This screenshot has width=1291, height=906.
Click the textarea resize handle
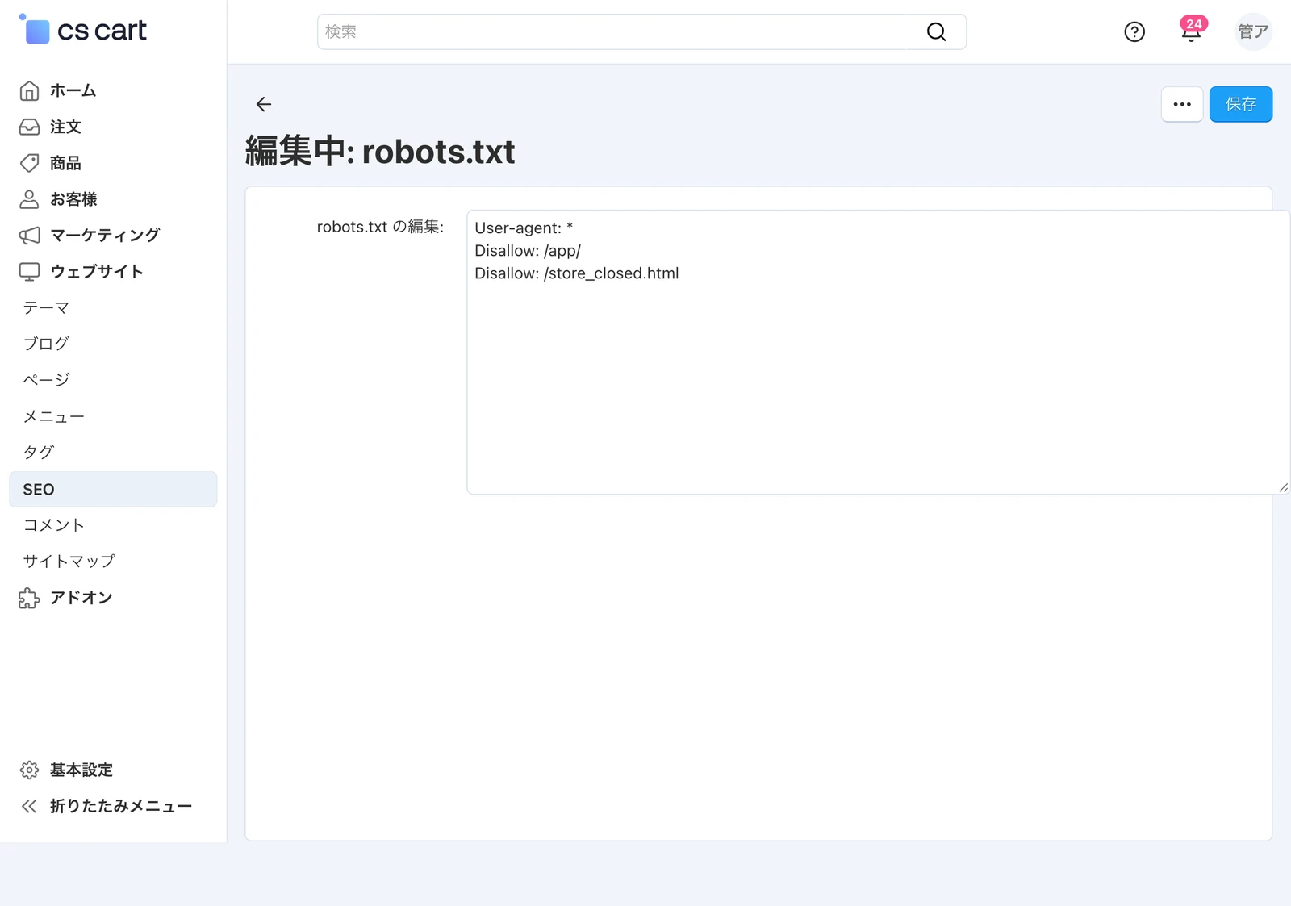click(1283, 487)
